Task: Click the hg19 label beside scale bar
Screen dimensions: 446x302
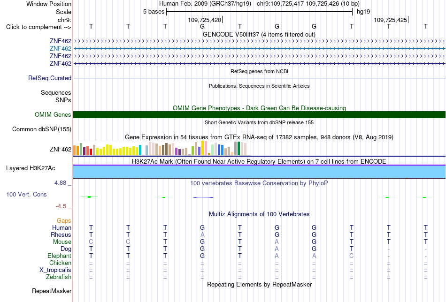Action: [363, 12]
